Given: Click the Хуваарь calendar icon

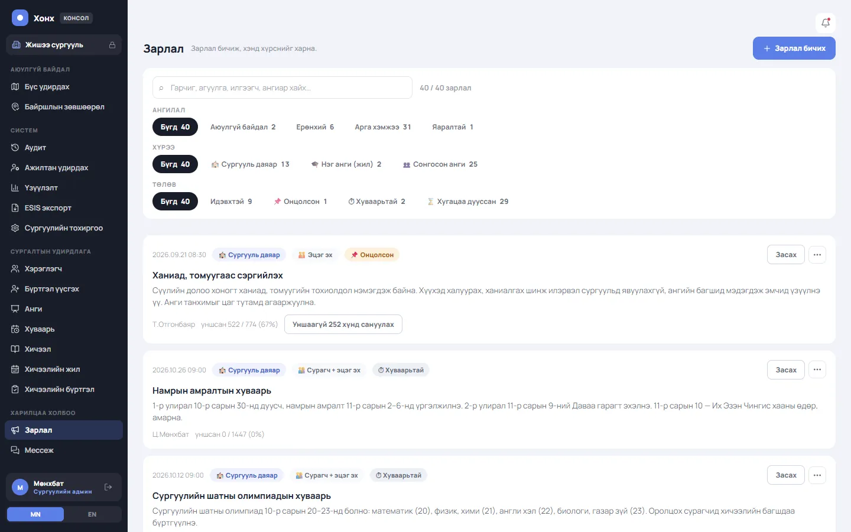Looking at the screenshot, I should [15, 329].
